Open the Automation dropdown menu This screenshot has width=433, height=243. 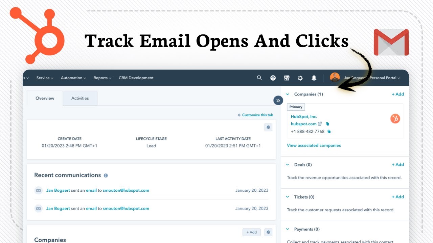pyautogui.click(x=73, y=78)
